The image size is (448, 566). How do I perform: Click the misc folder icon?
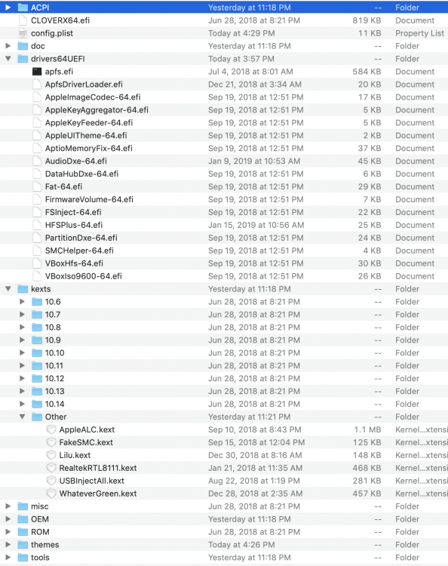pyautogui.click(x=23, y=506)
